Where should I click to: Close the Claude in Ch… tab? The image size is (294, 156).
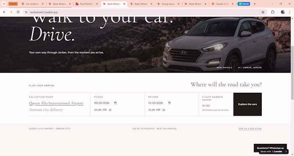(233, 4)
